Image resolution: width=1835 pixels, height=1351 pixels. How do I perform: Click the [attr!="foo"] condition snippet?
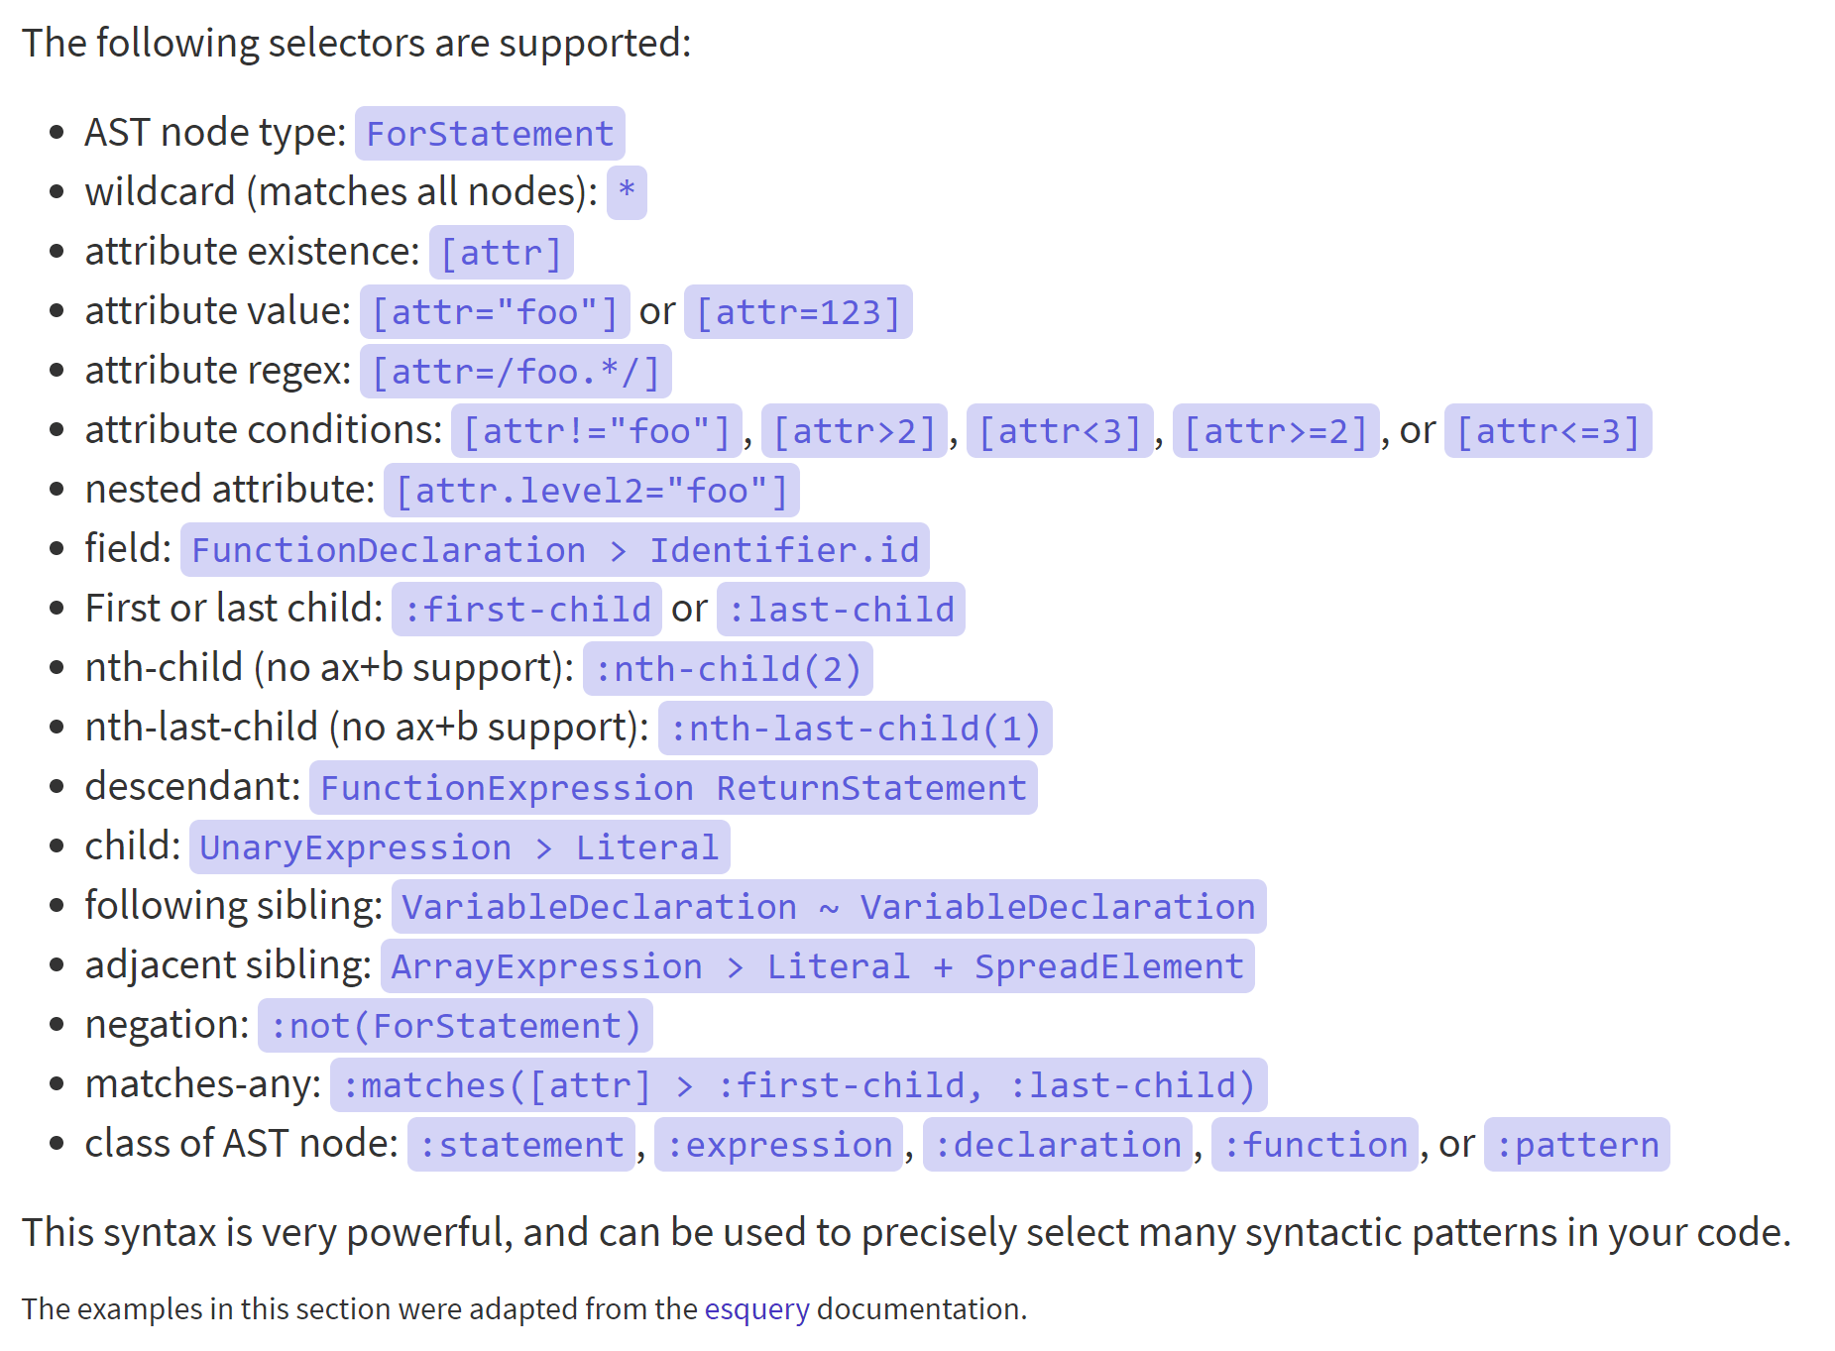click(x=596, y=431)
